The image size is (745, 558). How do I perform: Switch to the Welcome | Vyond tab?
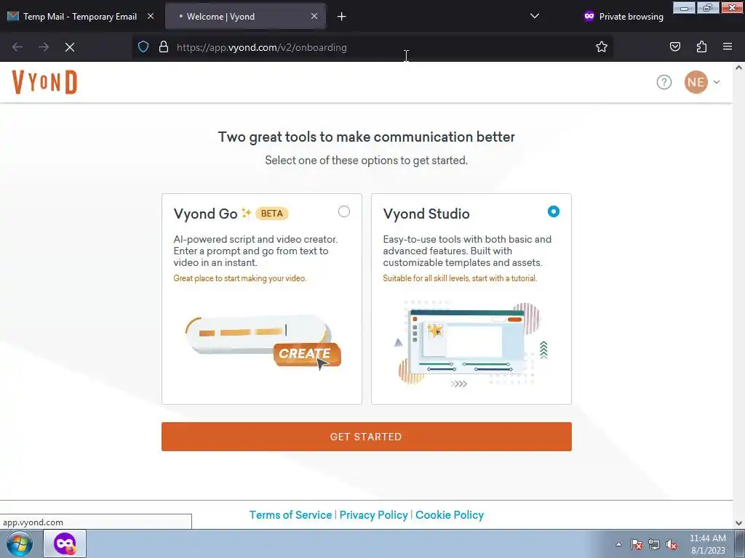(245, 17)
